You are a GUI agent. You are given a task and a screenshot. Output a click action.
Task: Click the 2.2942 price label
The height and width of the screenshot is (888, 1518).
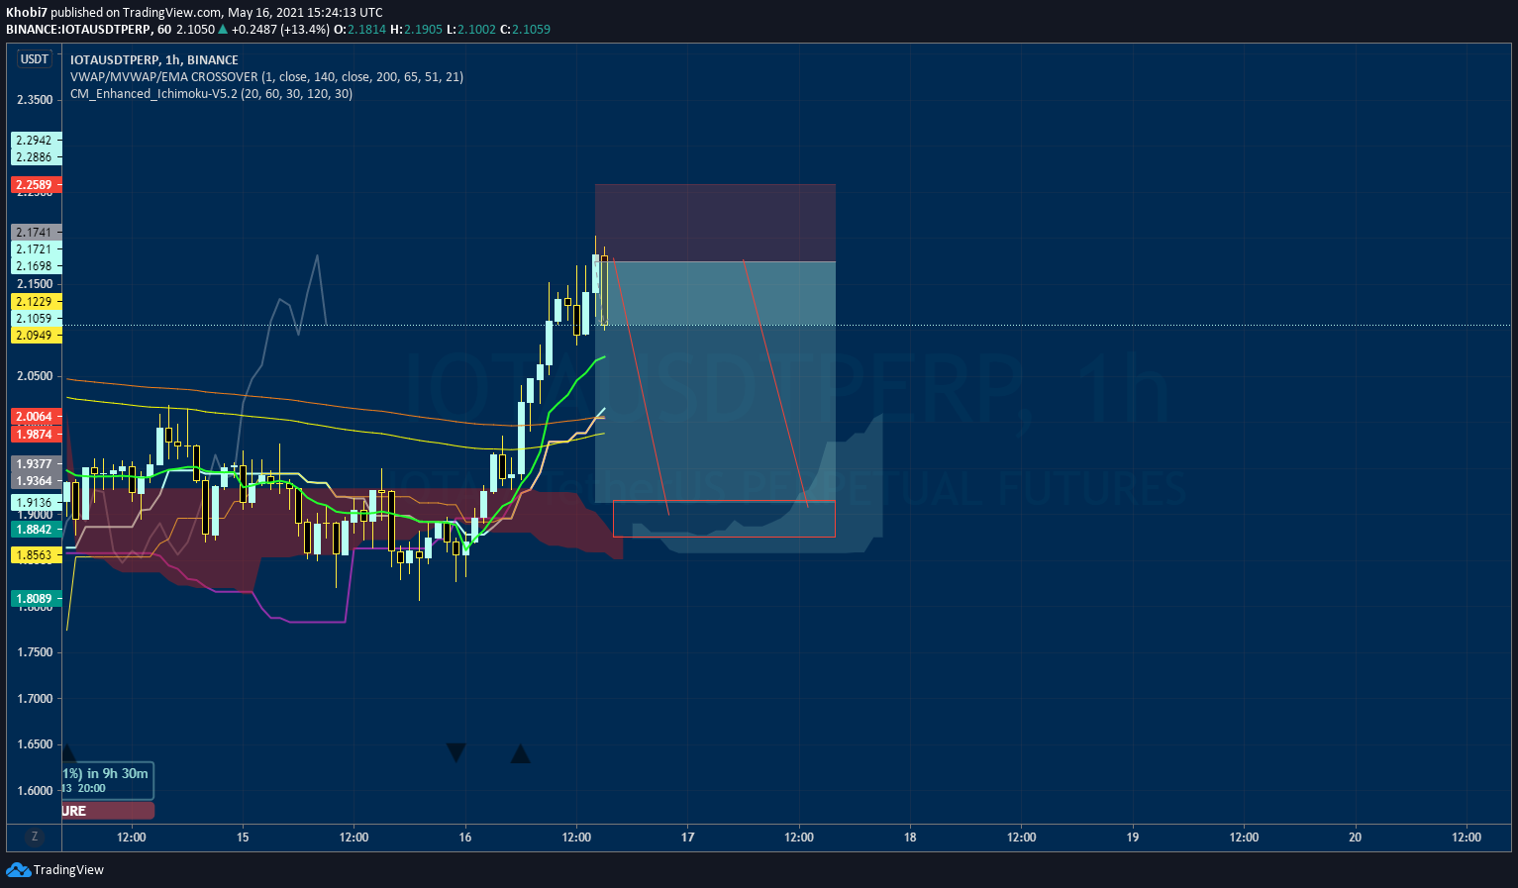click(36, 140)
